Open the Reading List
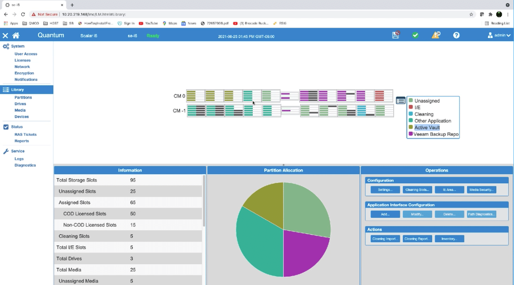Viewport: 514px width, 285px height. pyautogui.click(x=497, y=23)
